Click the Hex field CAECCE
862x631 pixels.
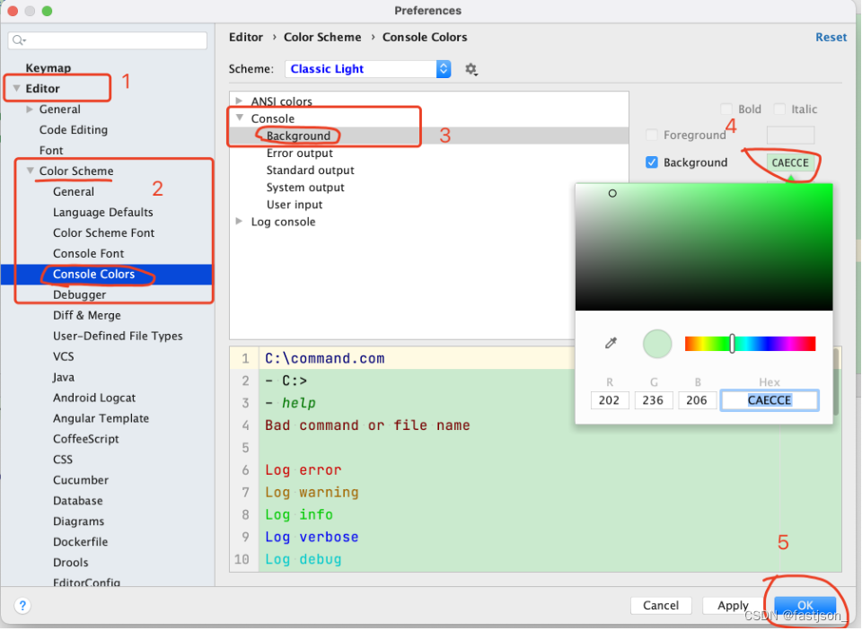coord(770,400)
